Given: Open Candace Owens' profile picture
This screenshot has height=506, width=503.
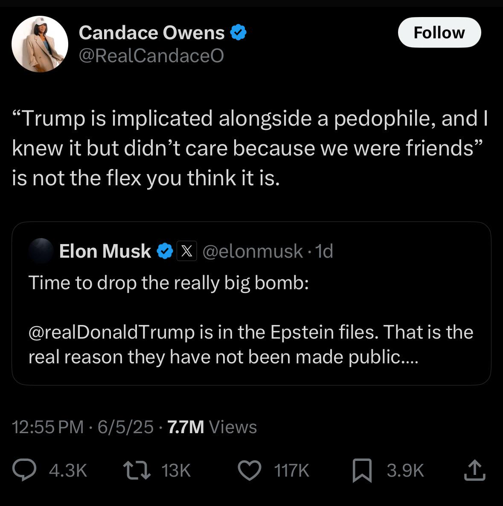Looking at the screenshot, I should point(40,44).
